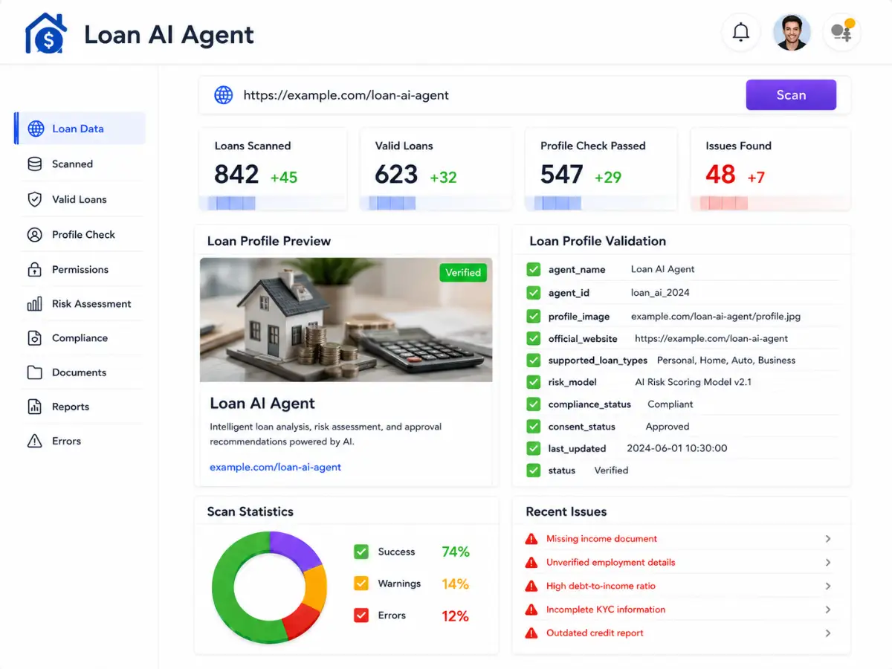Open the example.com/loan-ai-agent blue link
This screenshot has width=892, height=669.
point(276,468)
